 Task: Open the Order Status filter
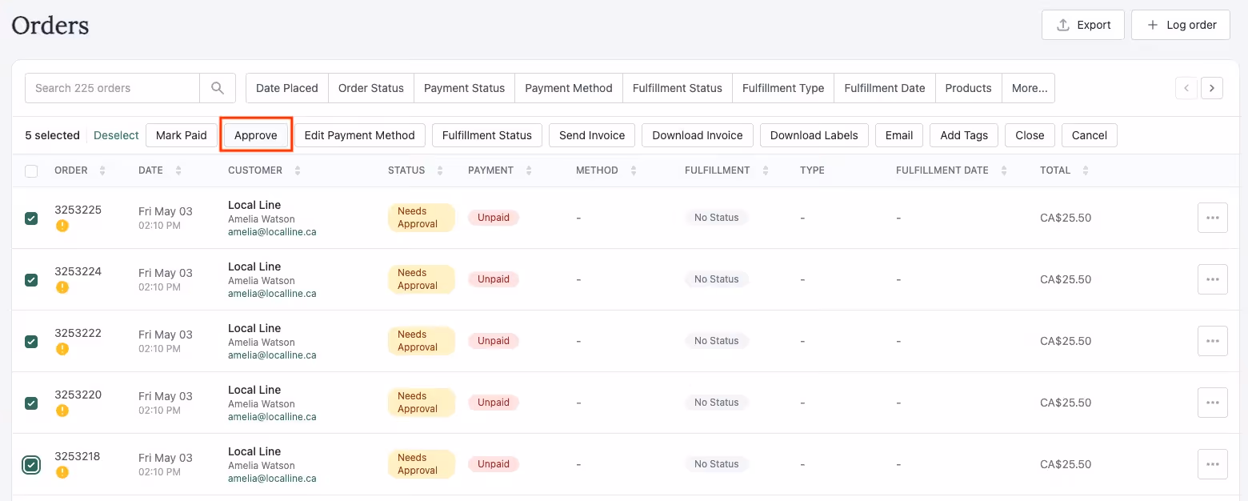(371, 88)
